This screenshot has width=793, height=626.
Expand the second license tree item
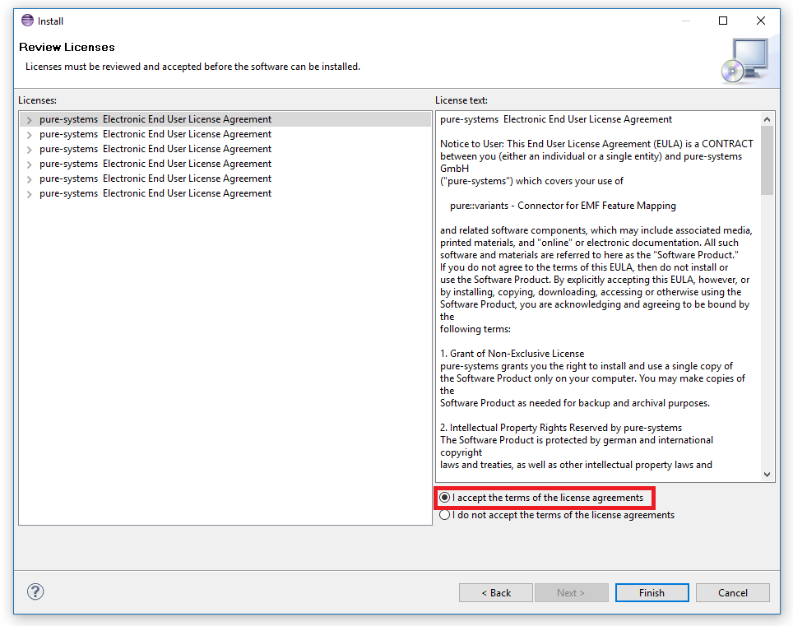(30, 135)
